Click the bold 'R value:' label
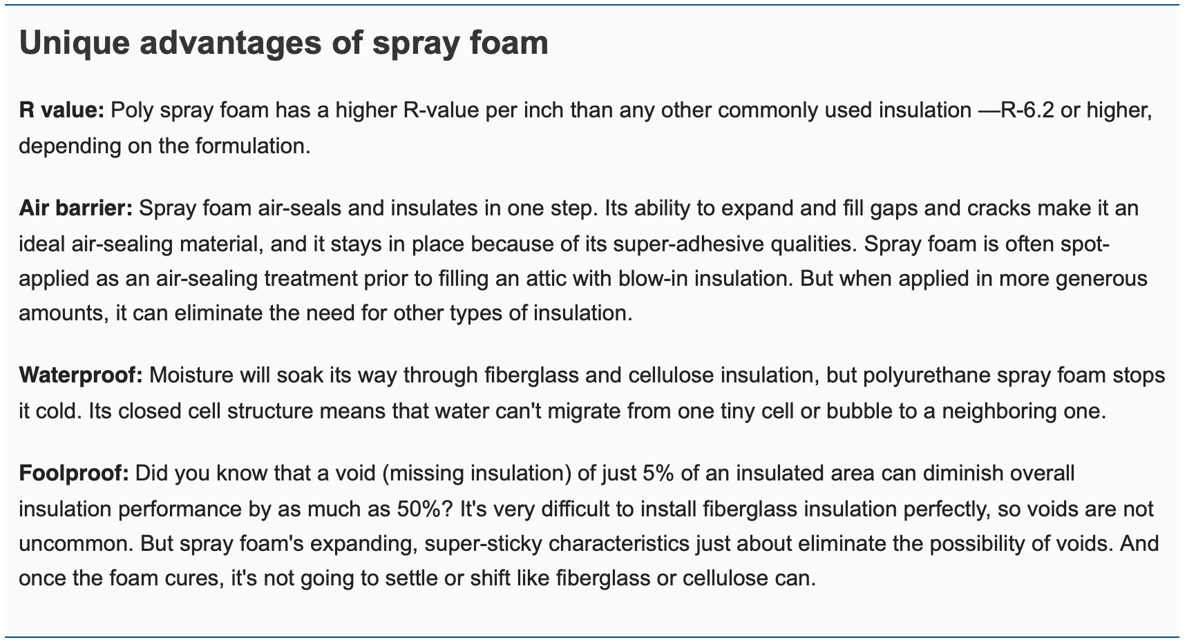Image resolution: width=1187 pixels, height=642 pixels. click(61, 110)
